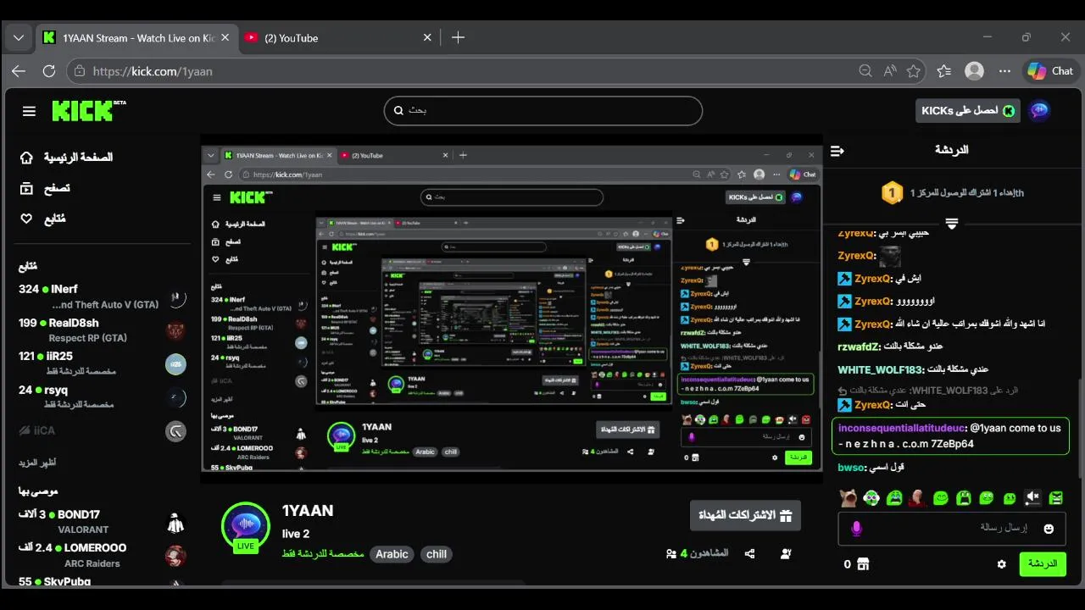Select the 1YAAN Stream browser tab
1085x610 pixels.
(x=136, y=37)
